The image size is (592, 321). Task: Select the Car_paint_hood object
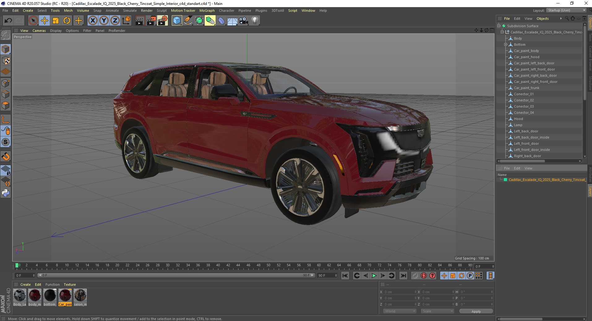pyautogui.click(x=526, y=57)
